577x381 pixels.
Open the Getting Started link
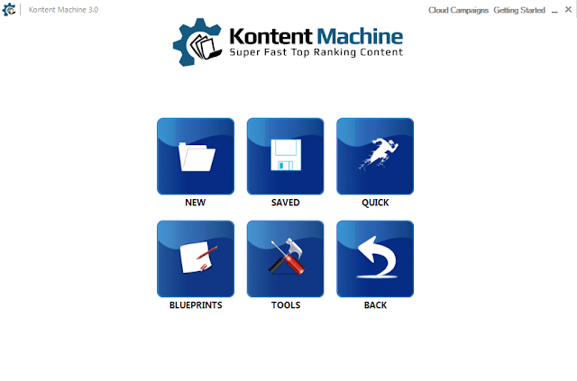click(x=519, y=10)
